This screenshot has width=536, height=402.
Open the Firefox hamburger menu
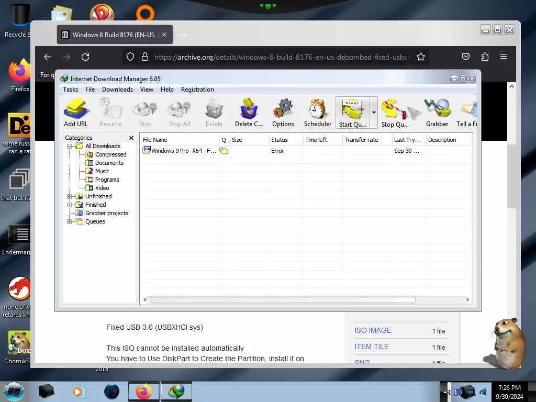(504, 57)
